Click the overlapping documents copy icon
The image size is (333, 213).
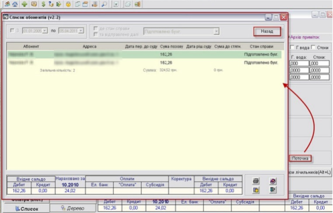[78, 4]
